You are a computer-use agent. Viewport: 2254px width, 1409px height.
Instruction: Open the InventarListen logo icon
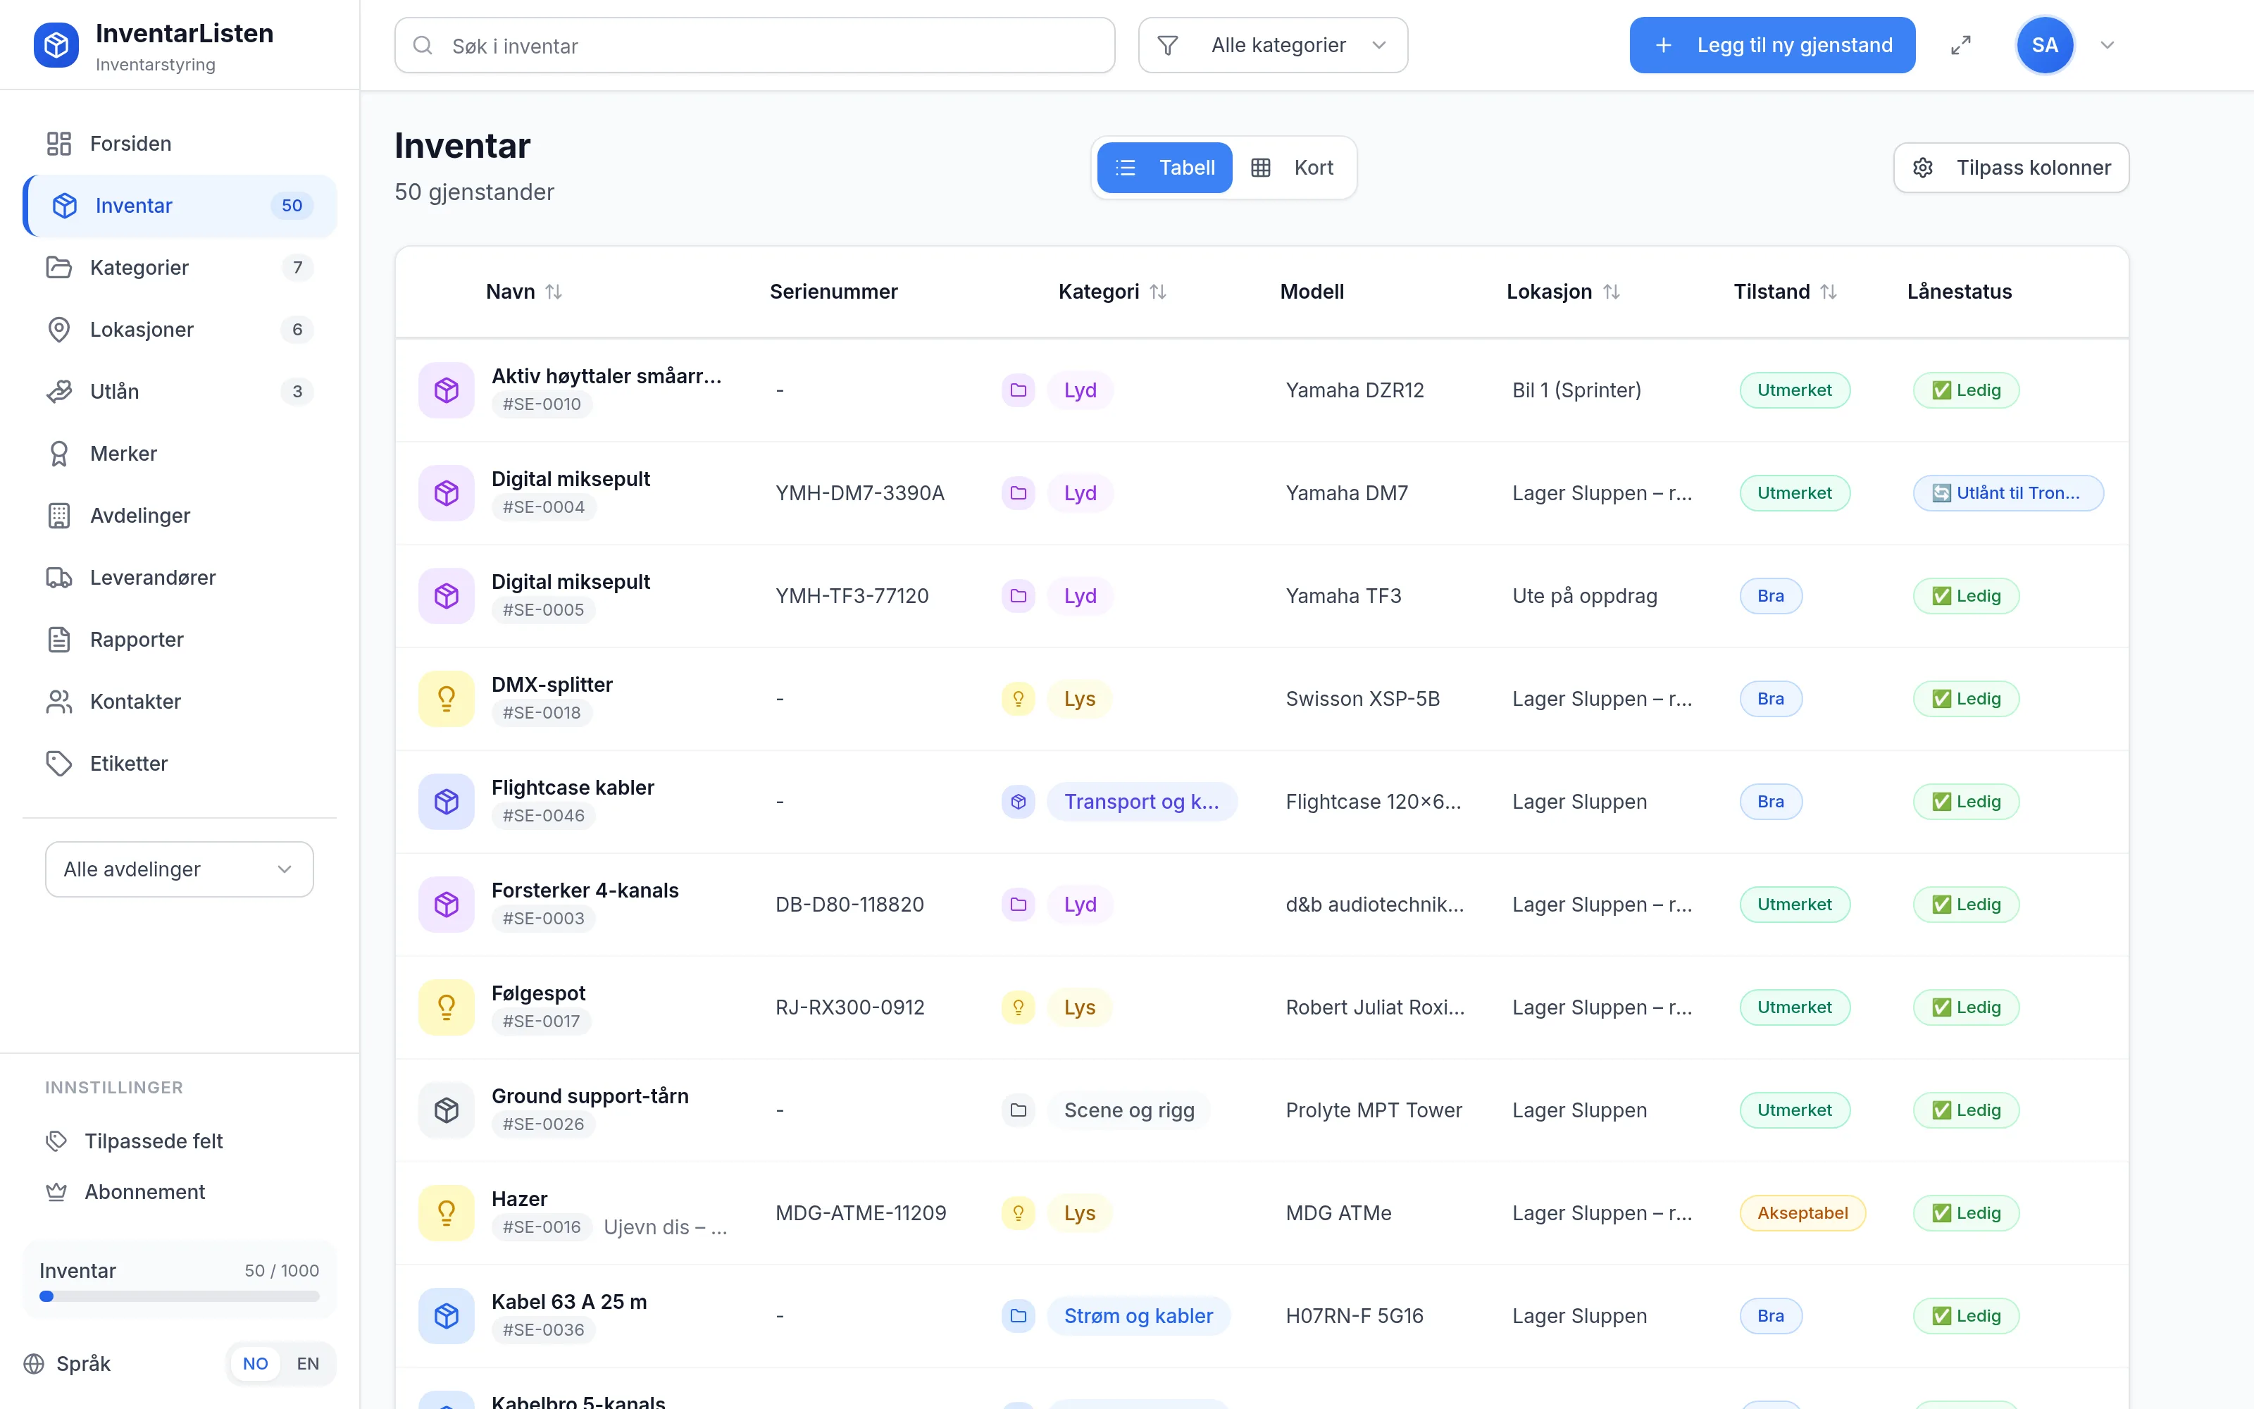coord(56,44)
